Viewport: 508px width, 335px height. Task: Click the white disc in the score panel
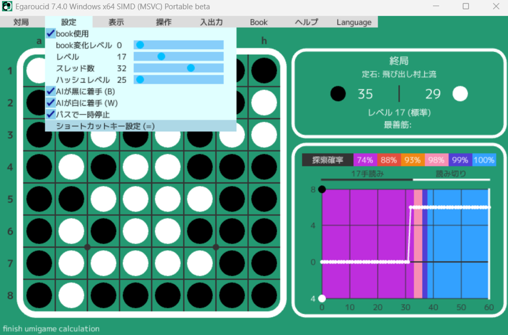[460, 94]
